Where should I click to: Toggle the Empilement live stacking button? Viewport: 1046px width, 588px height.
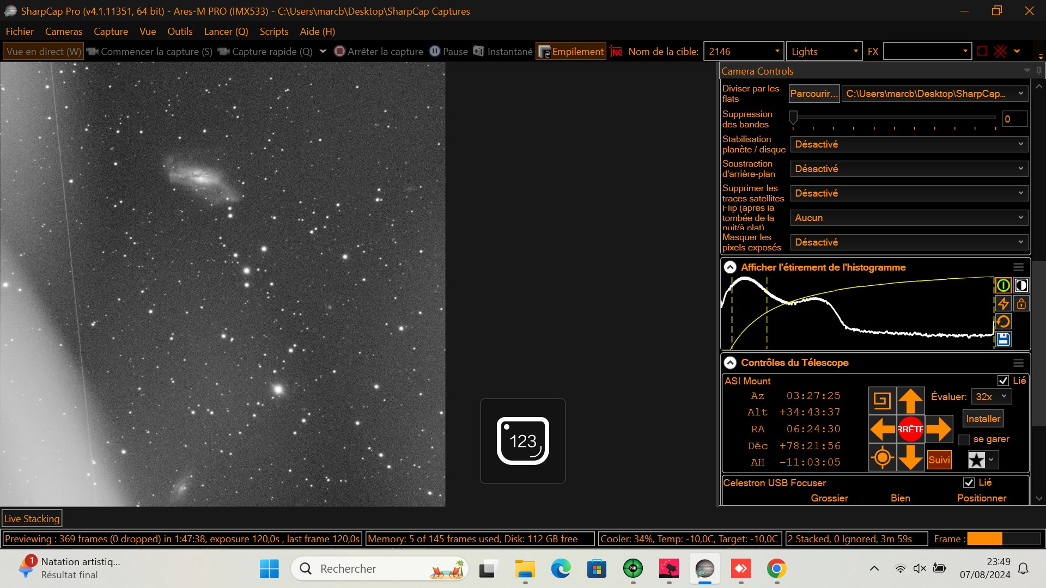571,52
